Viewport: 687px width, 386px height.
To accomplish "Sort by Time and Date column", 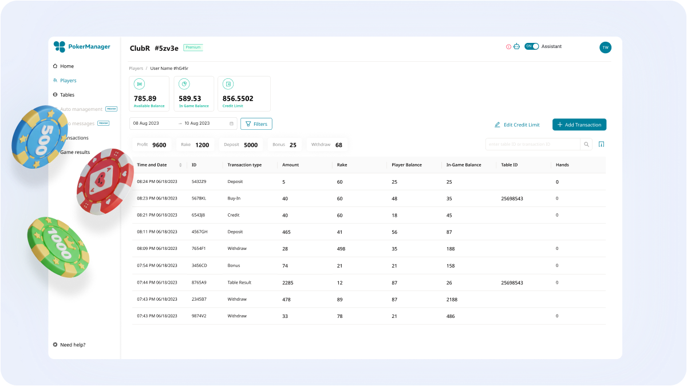I will click(x=181, y=165).
